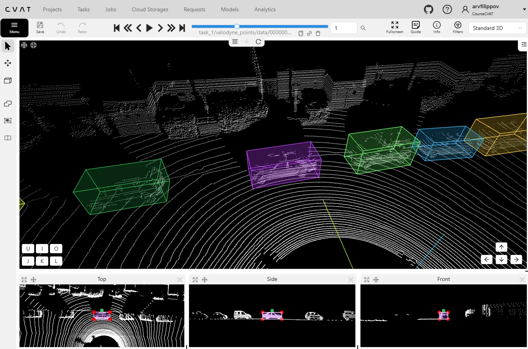Select the draw new cuboid tool

7,81
